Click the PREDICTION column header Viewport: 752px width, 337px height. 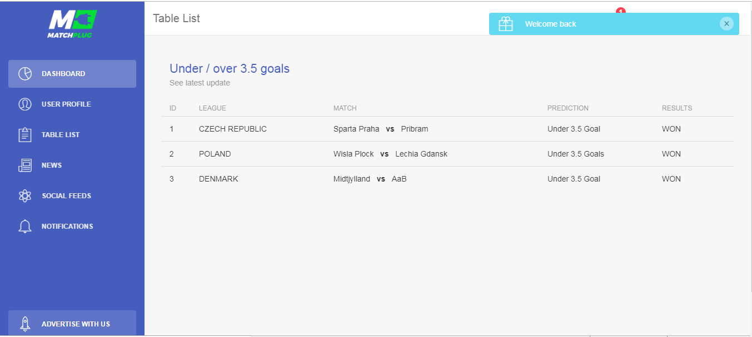[x=568, y=108]
